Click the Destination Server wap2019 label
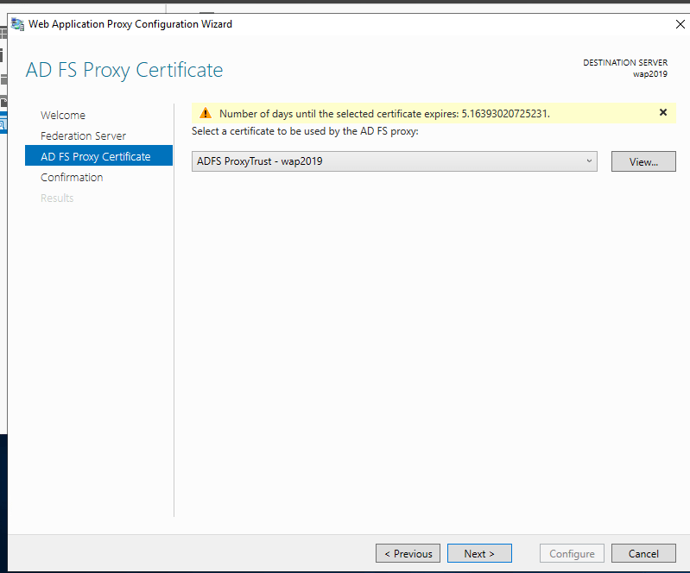 pos(625,68)
